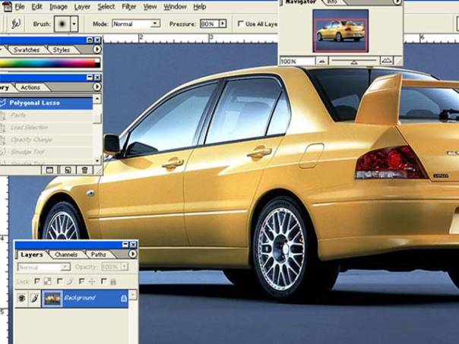Open the Pressure slider arrow next to 80%

point(223,24)
